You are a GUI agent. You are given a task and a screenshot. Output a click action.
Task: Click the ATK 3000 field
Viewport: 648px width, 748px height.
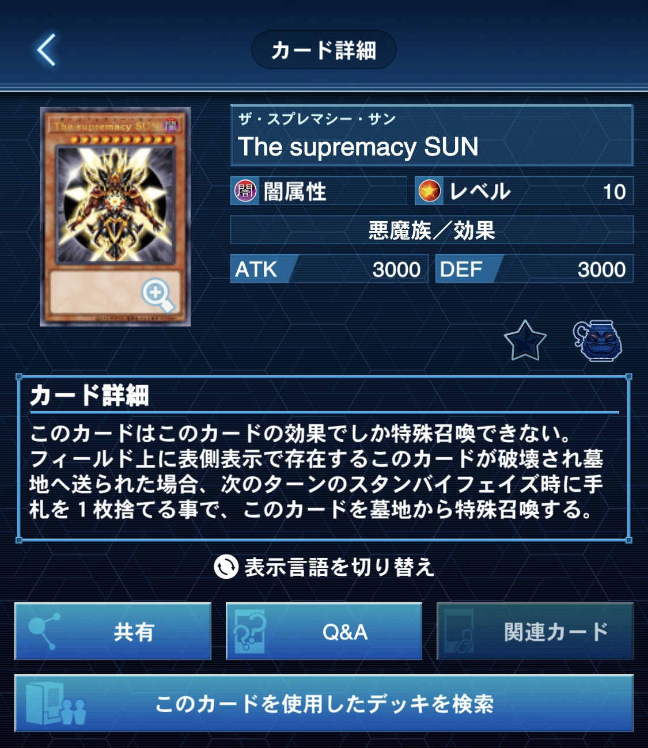329,269
